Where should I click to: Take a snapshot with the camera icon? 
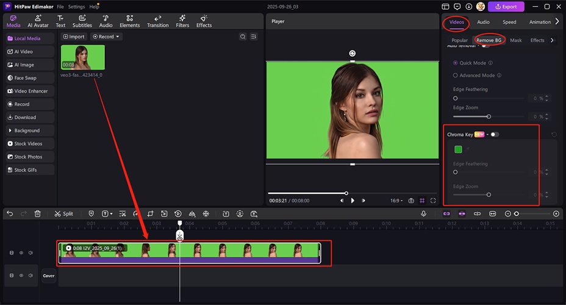click(411, 200)
